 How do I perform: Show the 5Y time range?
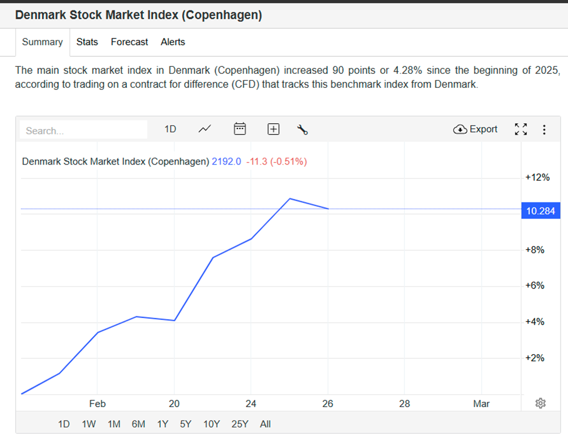(x=185, y=424)
